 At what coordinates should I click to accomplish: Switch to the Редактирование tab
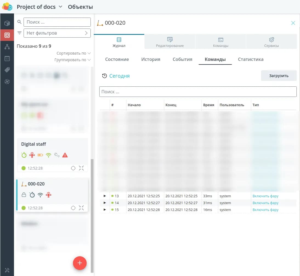pos(170,42)
